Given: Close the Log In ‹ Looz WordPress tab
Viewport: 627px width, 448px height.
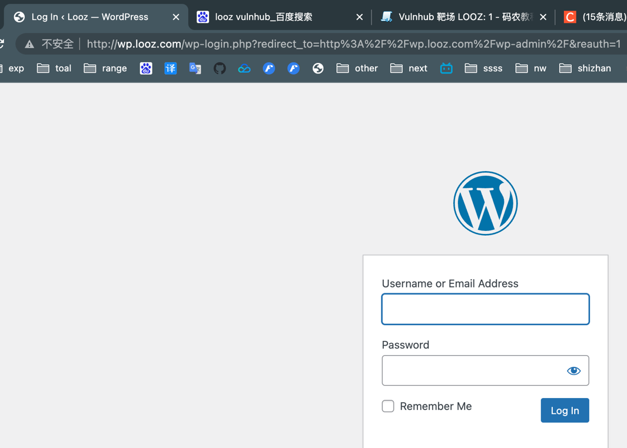Looking at the screenshot, I should click(x=176, y=17).
